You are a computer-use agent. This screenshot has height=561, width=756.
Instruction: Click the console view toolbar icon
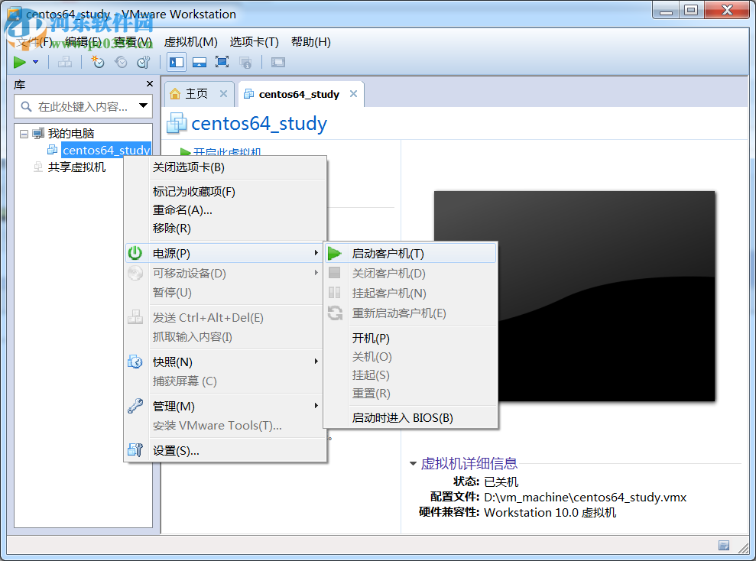[x=277, y=62]
